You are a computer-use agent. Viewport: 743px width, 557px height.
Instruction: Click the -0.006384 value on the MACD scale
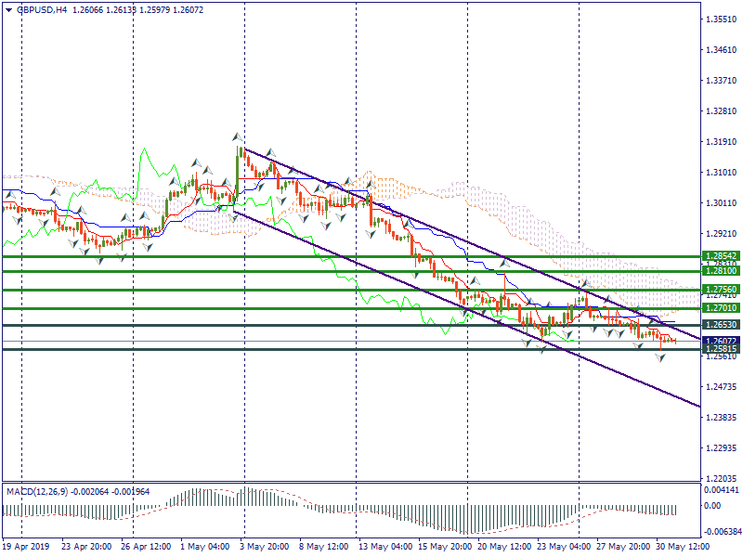pyautogui.click(x=722, y=532)
